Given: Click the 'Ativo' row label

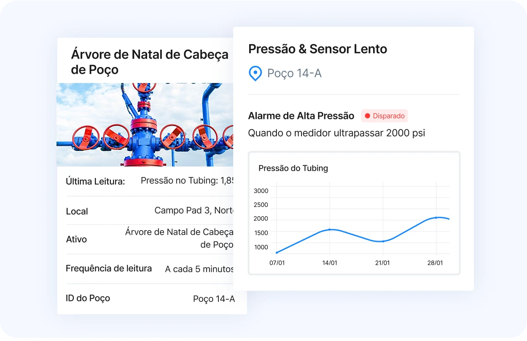Looking at the screenshot, I should 76,239.
